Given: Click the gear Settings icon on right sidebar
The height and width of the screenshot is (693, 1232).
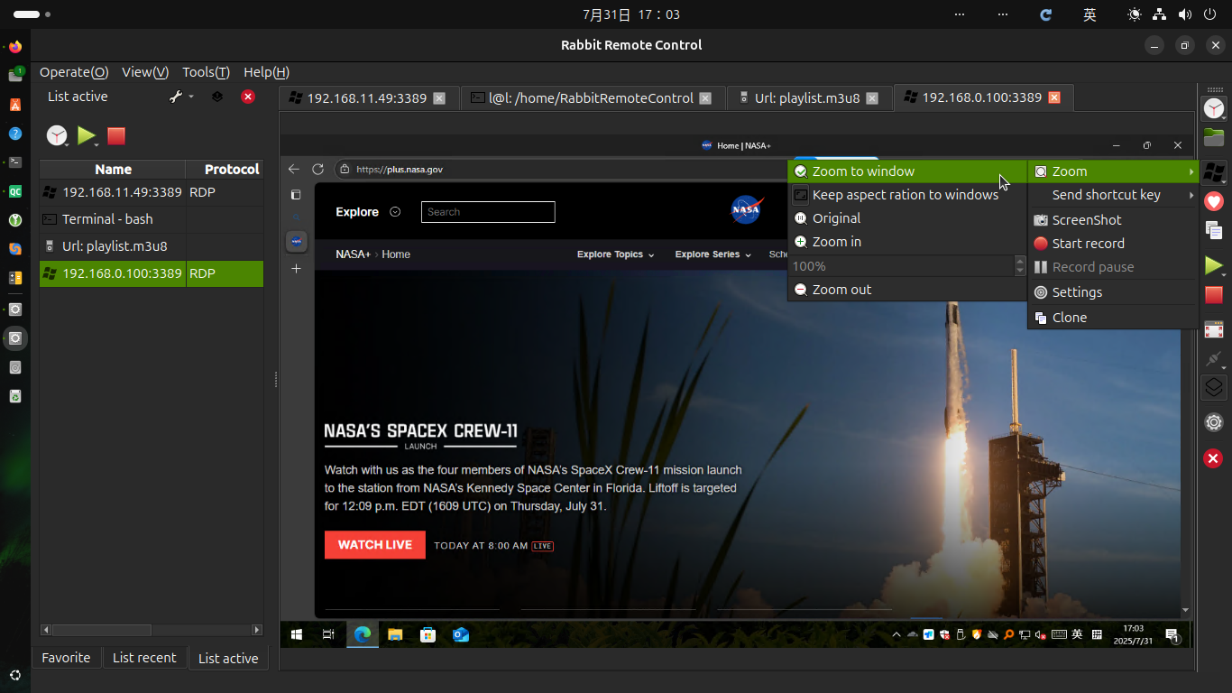Looking at the screenshot, I should pos(1213,422).
